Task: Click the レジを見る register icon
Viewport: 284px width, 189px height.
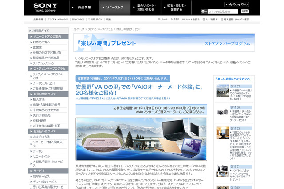Action: point(204,20)
